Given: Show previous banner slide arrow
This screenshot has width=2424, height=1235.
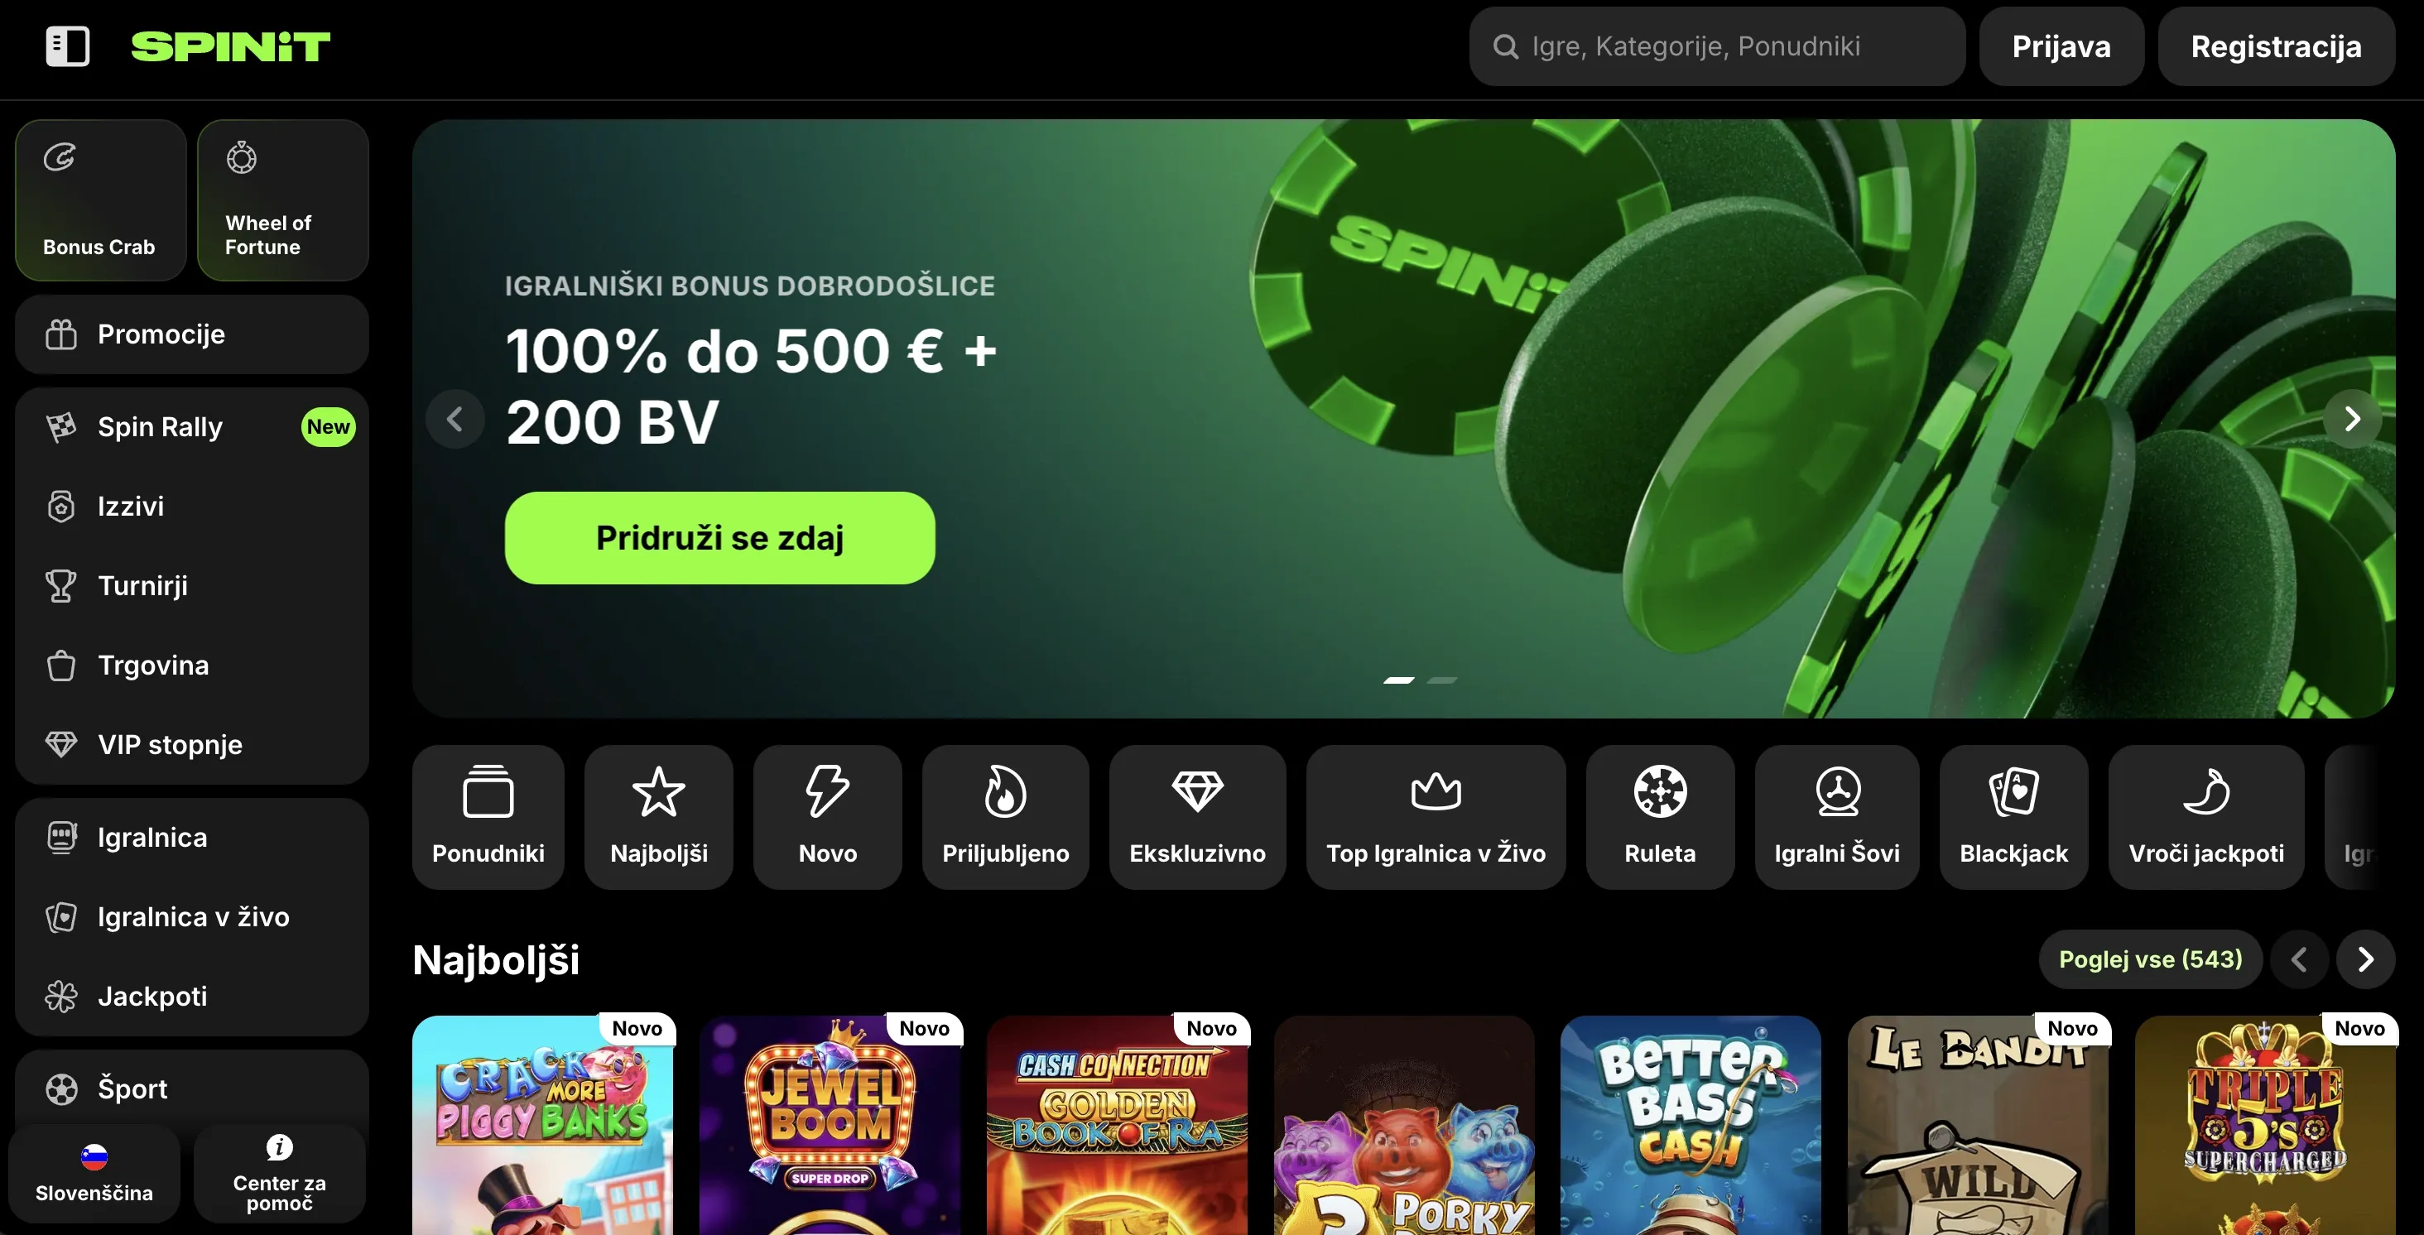Looking at the screenshot, I should [x=455, y=419].
